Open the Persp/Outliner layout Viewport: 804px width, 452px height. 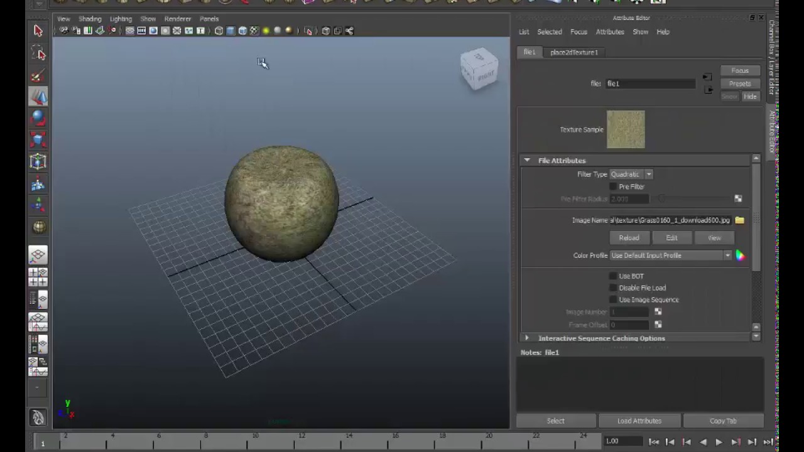[38, 299]
